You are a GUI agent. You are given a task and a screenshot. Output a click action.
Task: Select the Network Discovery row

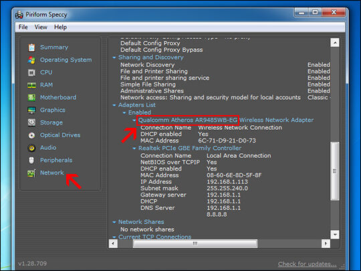[225, 65]
